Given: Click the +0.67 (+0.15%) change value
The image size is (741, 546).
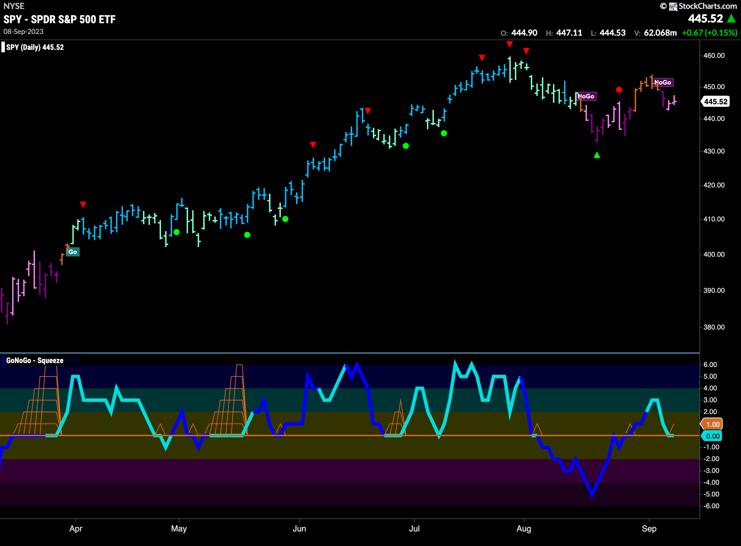Looking at the screenshot, I should 709,33.
